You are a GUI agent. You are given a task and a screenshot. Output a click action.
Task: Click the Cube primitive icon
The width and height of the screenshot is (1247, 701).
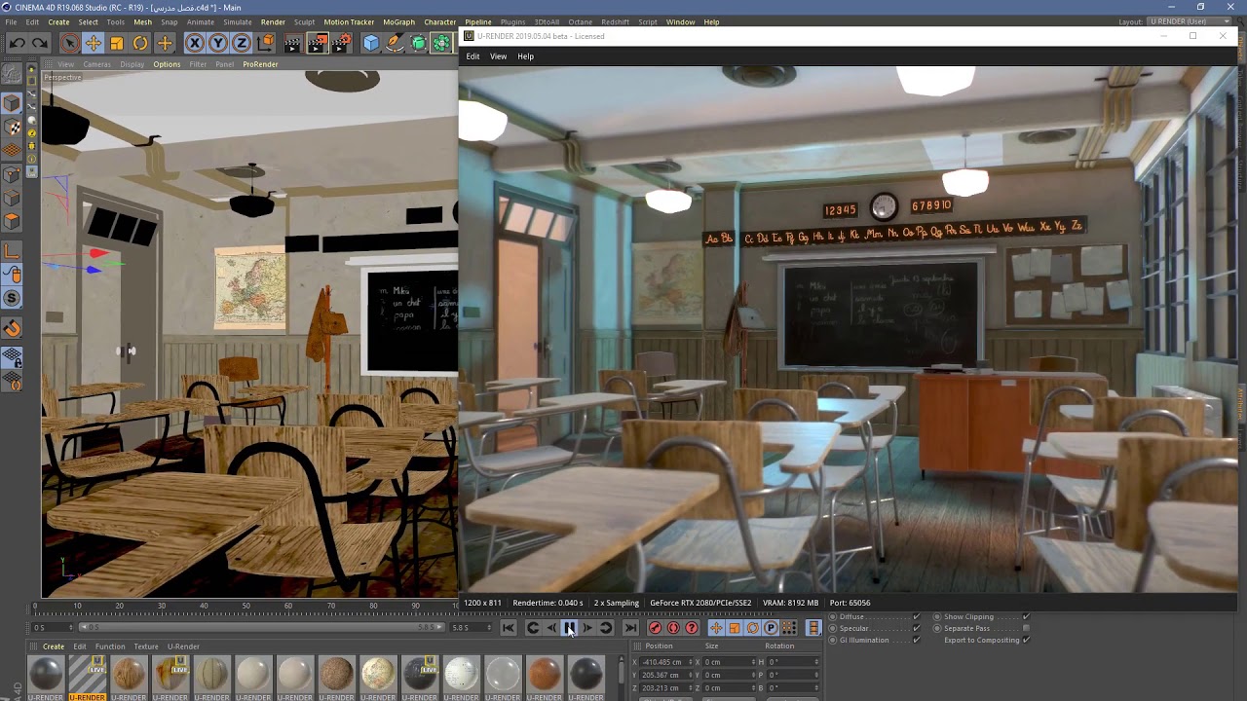pyautogui.click(x=371, y=43)
